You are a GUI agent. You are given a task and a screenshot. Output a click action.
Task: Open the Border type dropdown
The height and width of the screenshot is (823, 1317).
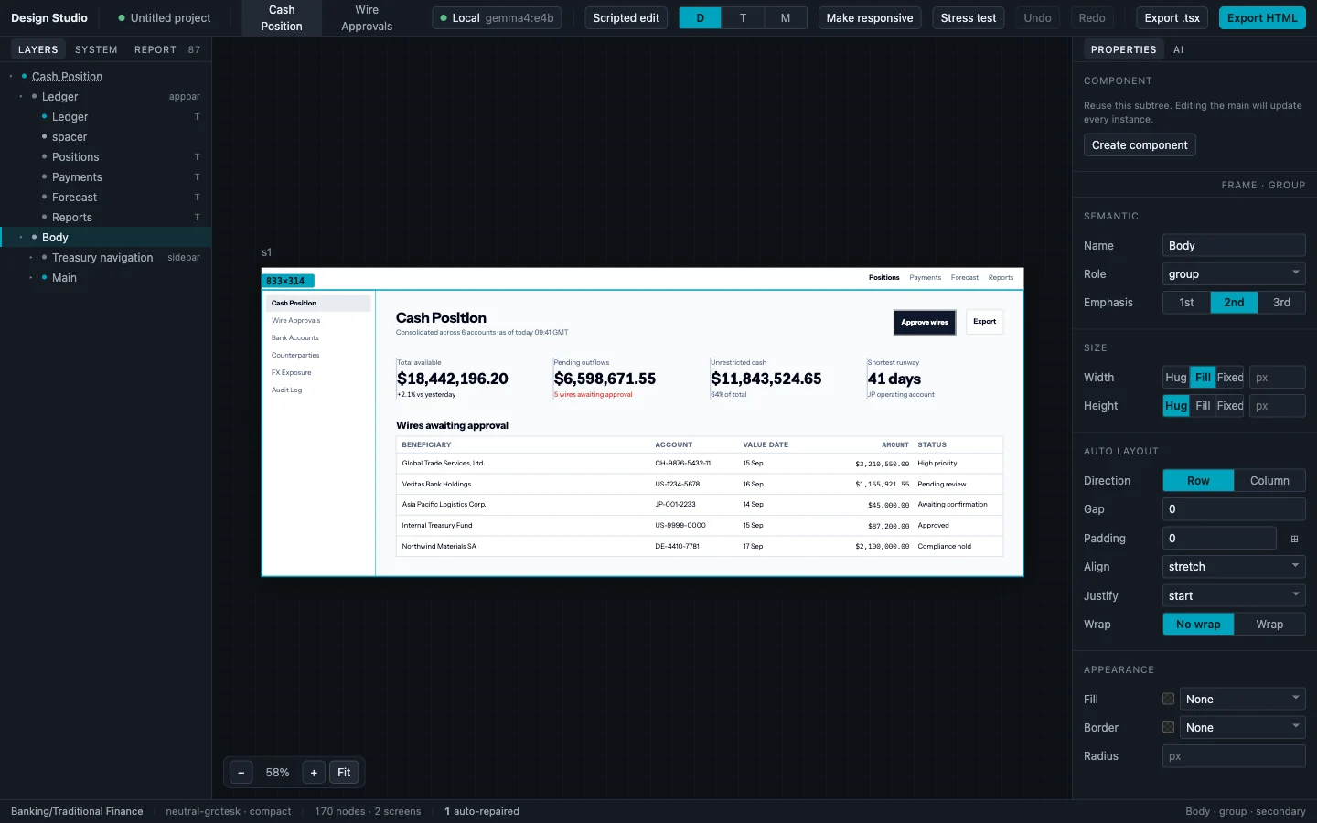tap(1242, 728)
